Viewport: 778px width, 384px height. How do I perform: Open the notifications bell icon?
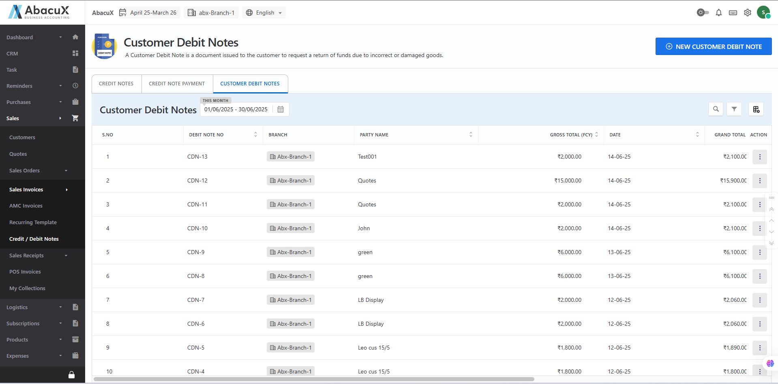pyautogui.click(x=718, y=13)
